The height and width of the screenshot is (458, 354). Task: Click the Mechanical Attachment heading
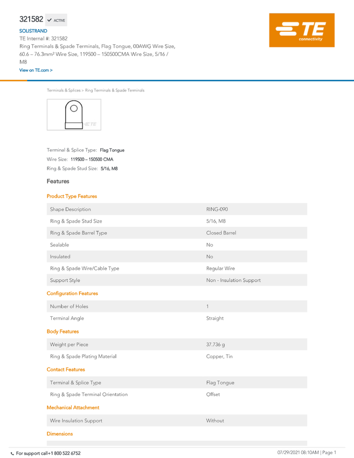point(73,407)
